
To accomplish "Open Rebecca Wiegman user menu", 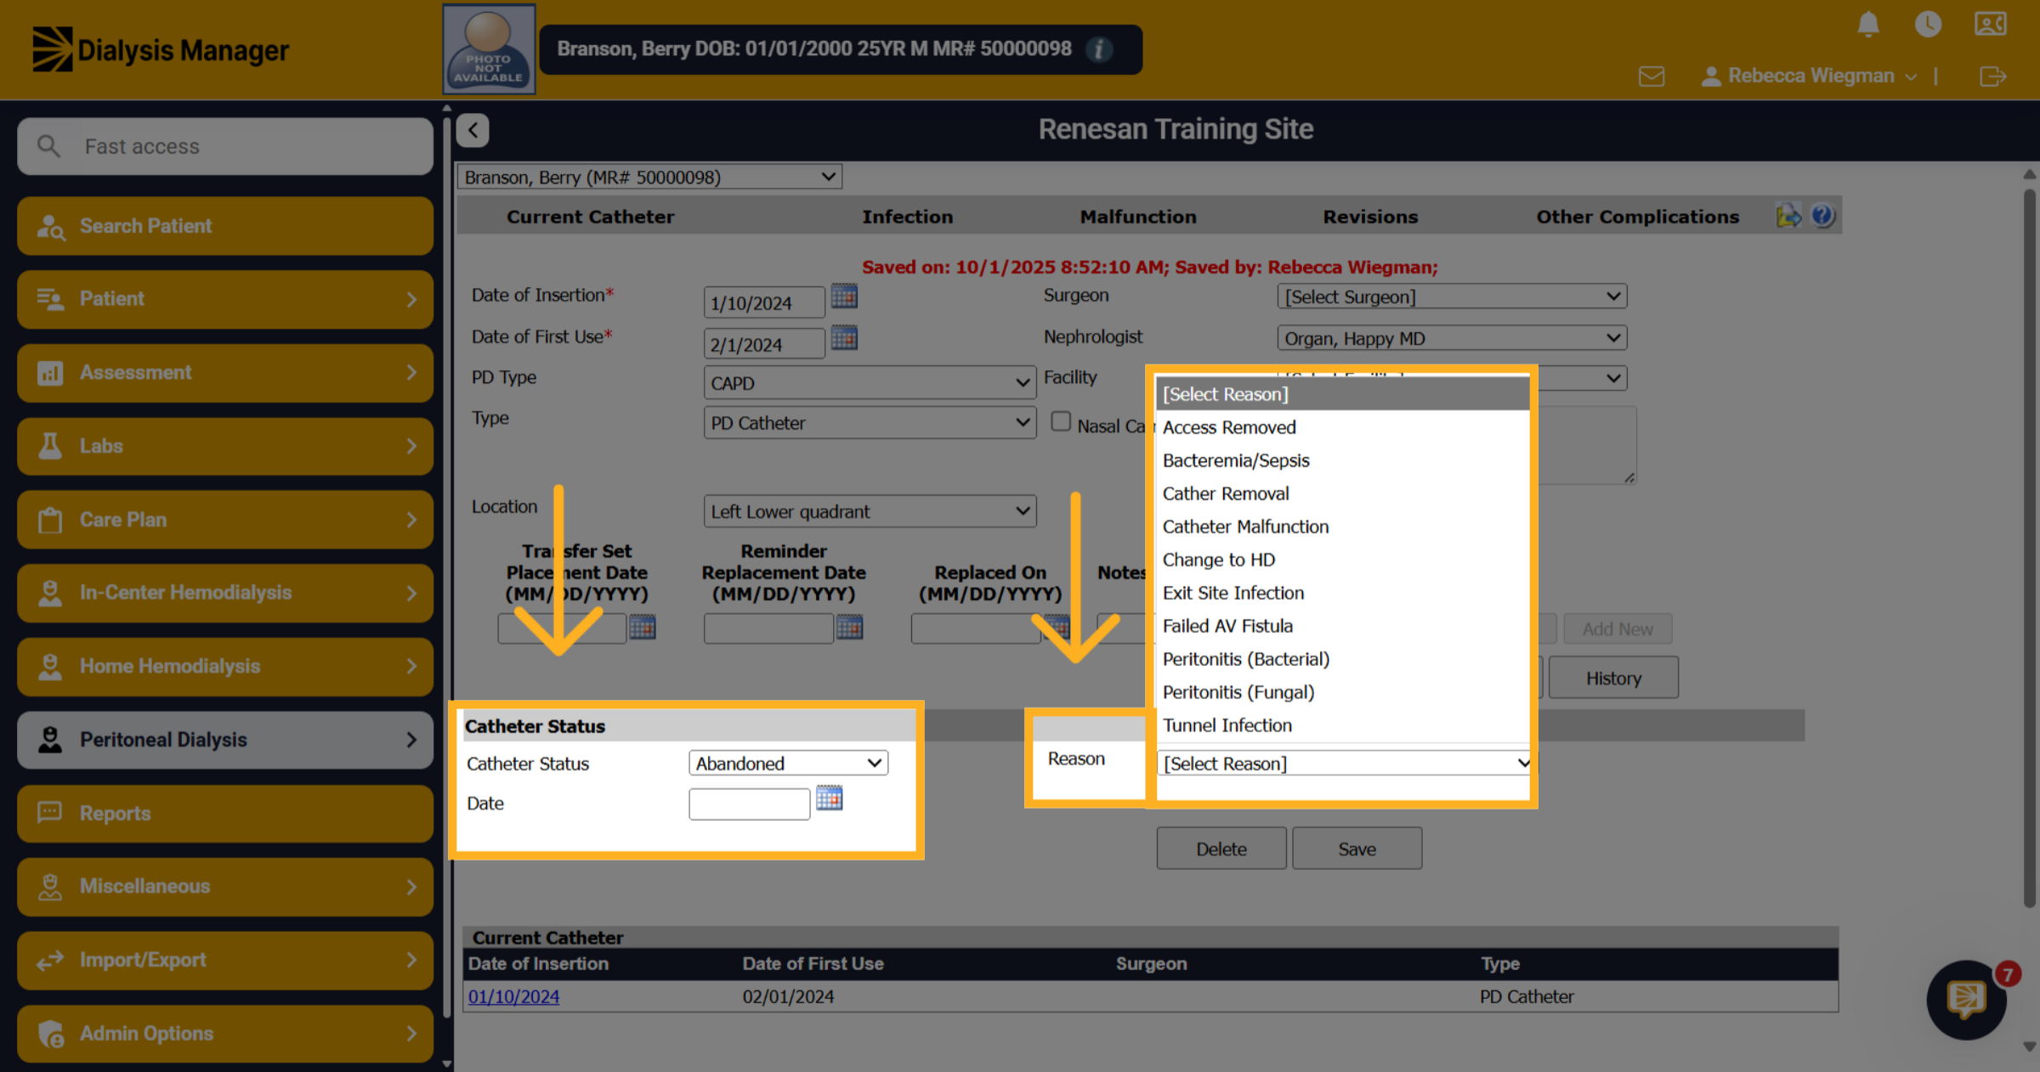I will [1810, 76].
